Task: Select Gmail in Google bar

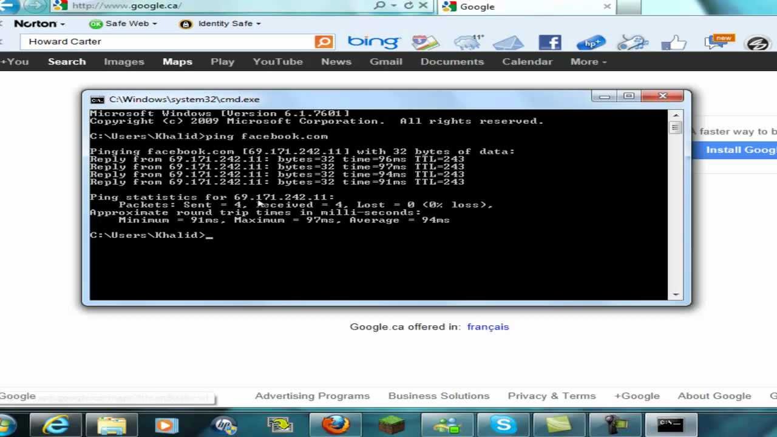Action: pyautogui.click(x=386, y=61)
